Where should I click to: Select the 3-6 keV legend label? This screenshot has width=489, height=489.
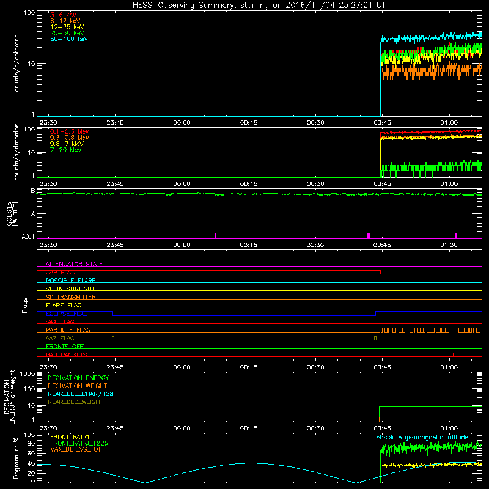coord(63,15)
